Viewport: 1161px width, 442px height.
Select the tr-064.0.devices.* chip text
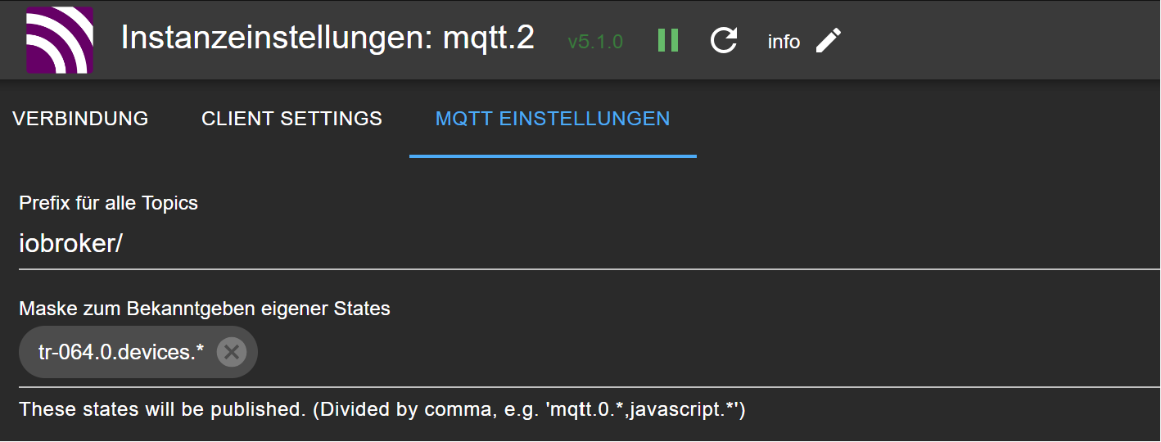(121, 352)
